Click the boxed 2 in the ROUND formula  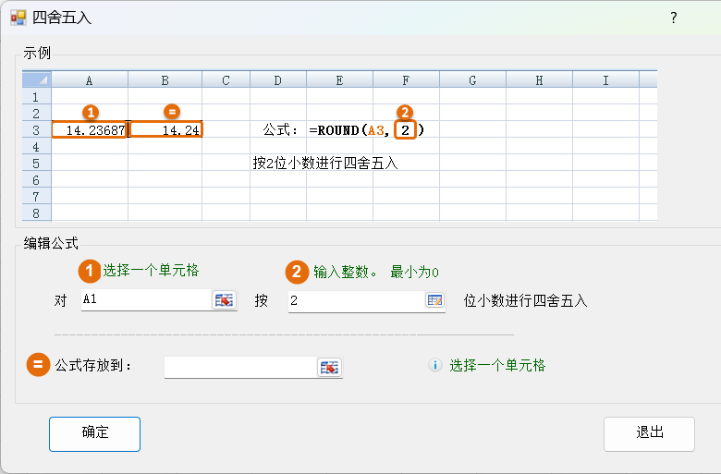405,130
